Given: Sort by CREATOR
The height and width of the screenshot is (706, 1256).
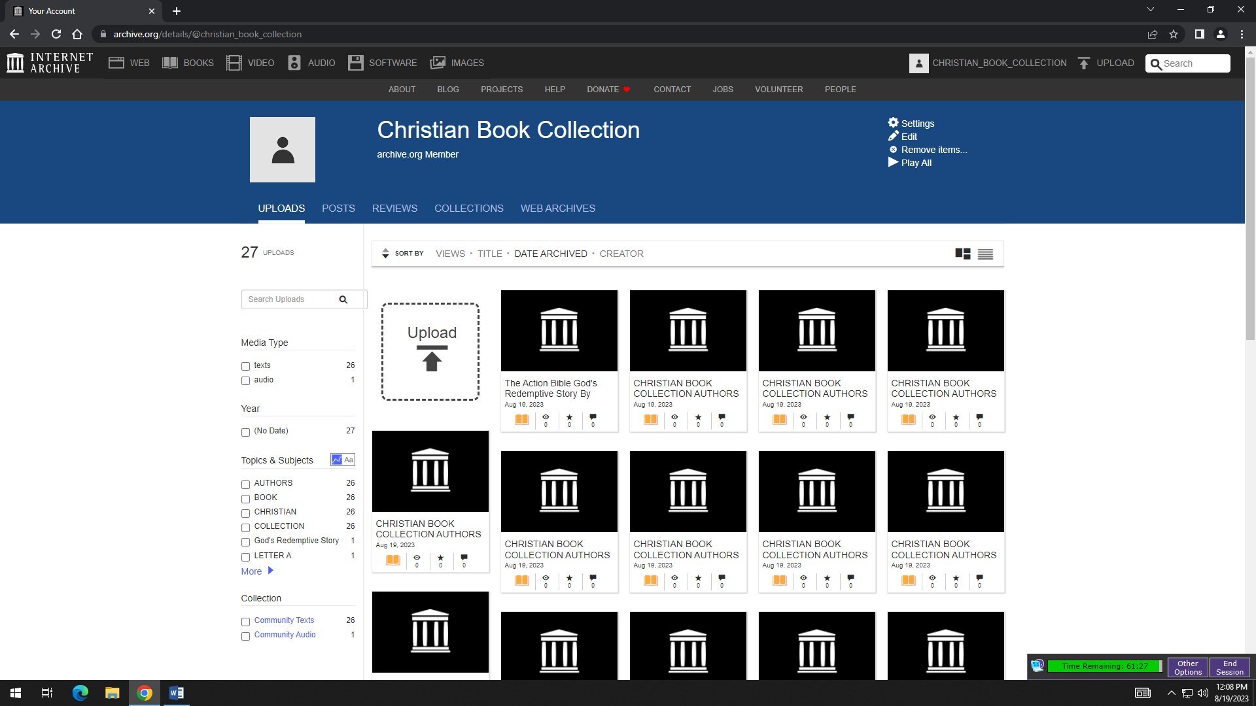Looking at the screenshot, I should point(621,254).
